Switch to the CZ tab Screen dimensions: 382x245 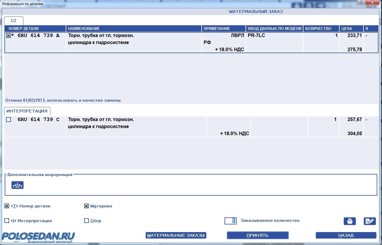click(x=14, y=21)
